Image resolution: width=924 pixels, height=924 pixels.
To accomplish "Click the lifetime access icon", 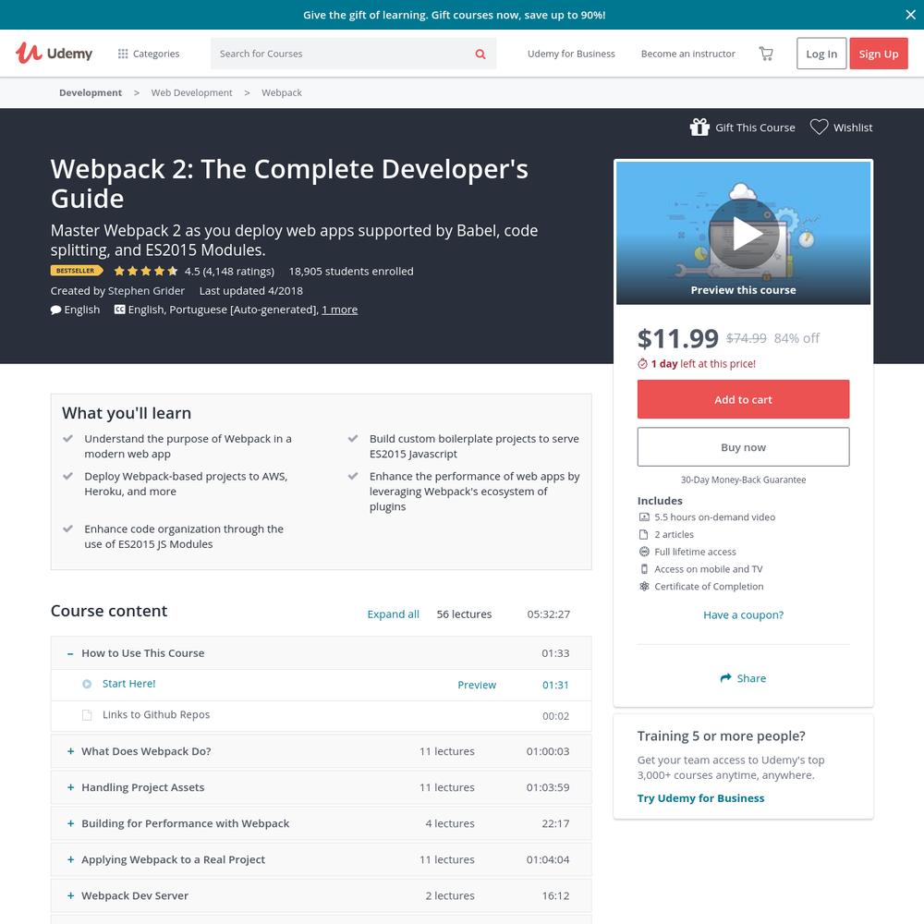I will click(x=644, y=552).
